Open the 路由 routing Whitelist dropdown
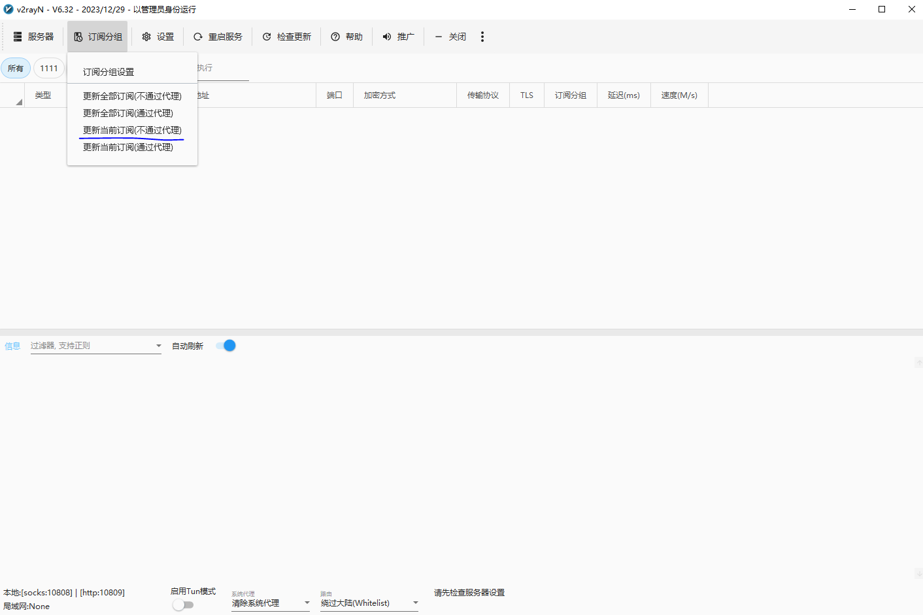923x615 pixels. [x=415, y=603]
